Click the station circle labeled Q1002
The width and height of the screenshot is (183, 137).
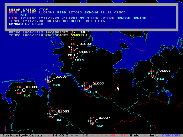[77, 47]
